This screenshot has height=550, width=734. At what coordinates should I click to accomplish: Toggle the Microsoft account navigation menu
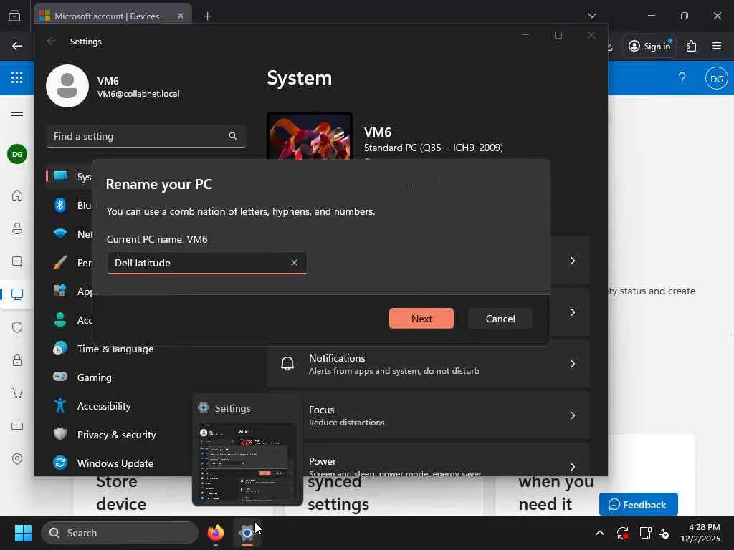click(x=17, y=112)
